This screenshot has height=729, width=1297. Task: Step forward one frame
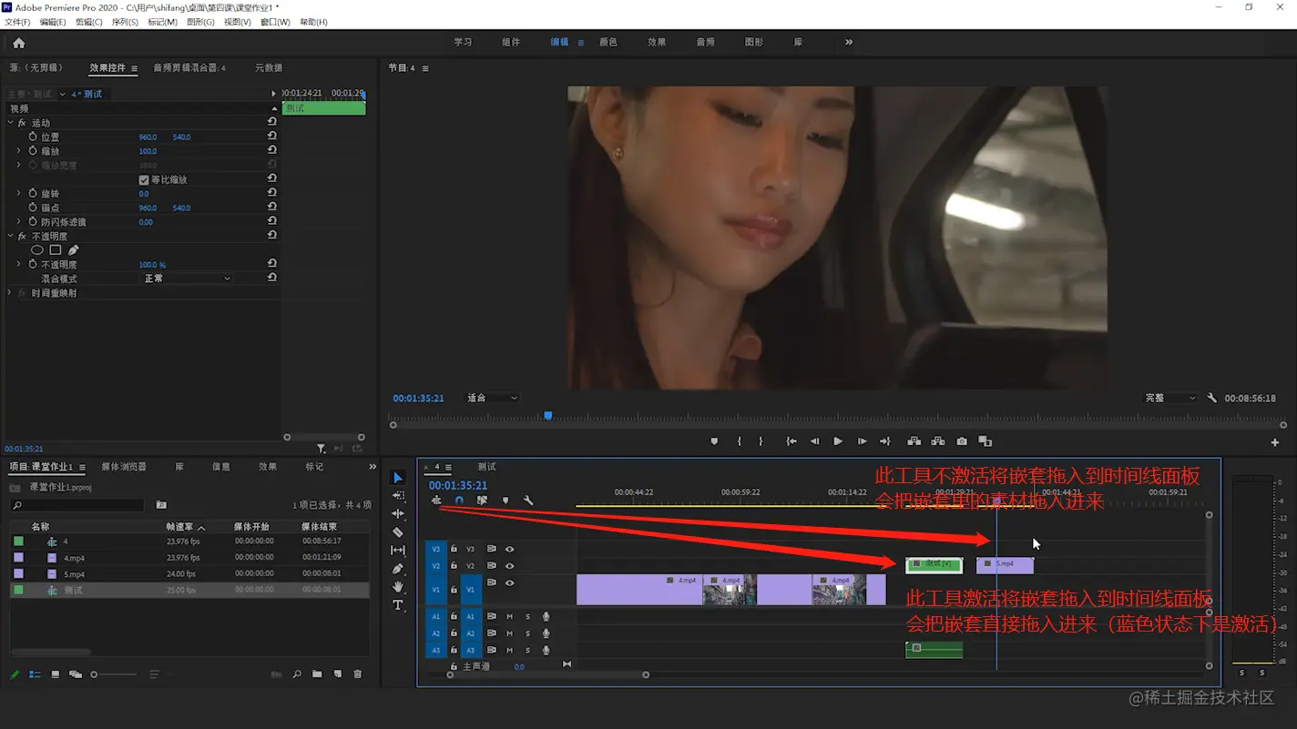coord(862,441)
